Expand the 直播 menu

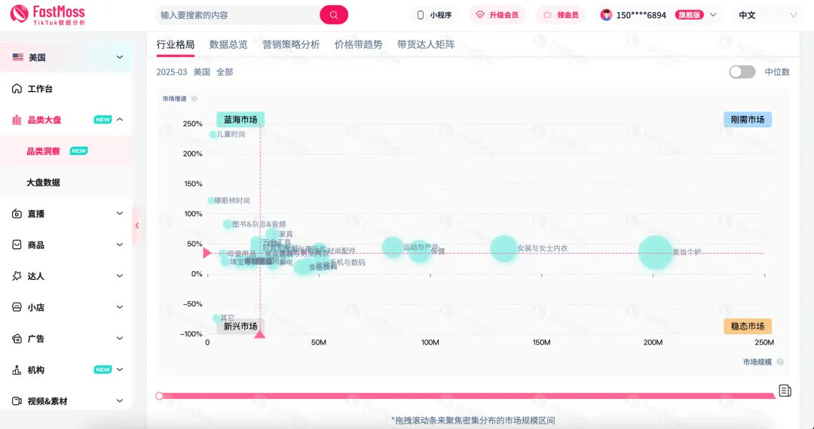tap(120, 214)
